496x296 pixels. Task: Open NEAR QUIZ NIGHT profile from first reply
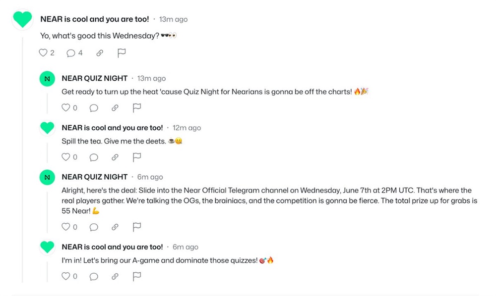pos(94,78)
